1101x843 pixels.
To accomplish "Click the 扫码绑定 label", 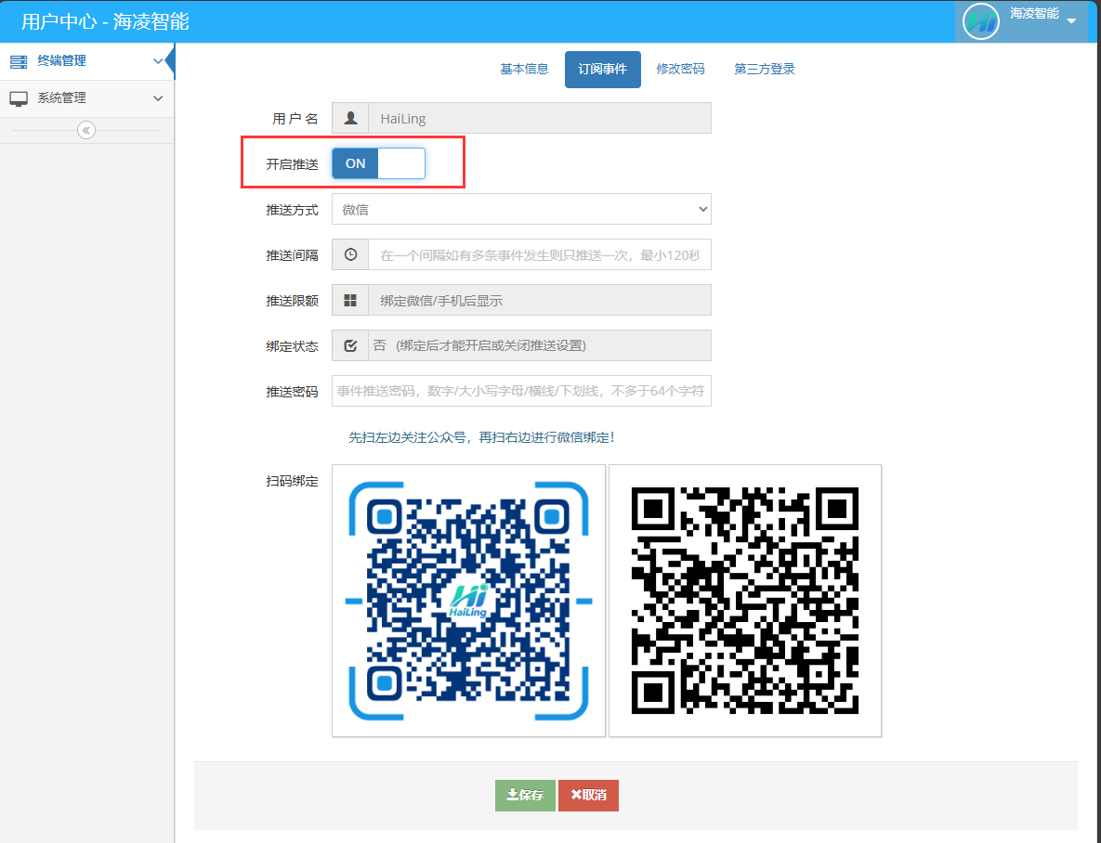I will click(x=292, y=482).
